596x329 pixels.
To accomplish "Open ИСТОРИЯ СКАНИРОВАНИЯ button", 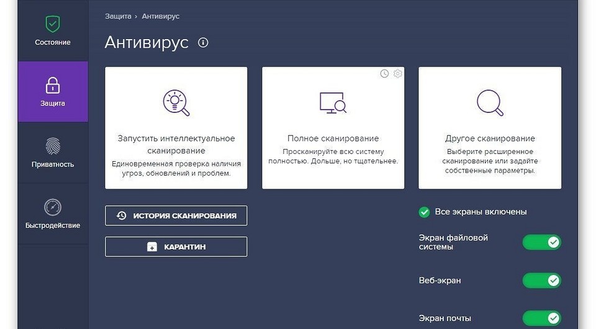I will pyautogui.click(x=176, y=215).
